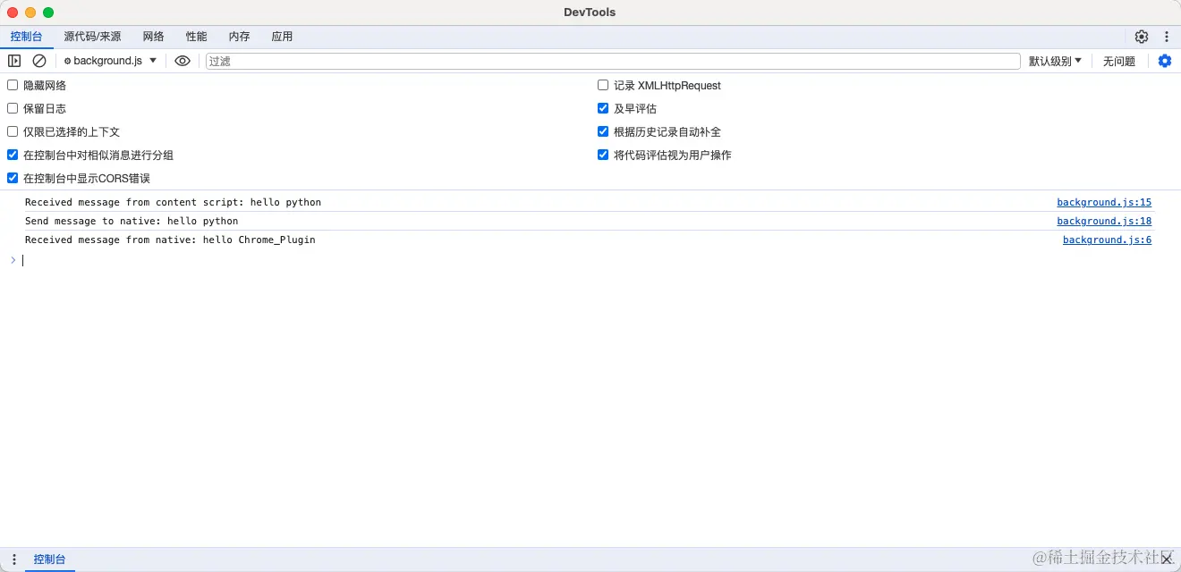Switch to the 应用 tab

pyautogui.click(x=282, y=37)
